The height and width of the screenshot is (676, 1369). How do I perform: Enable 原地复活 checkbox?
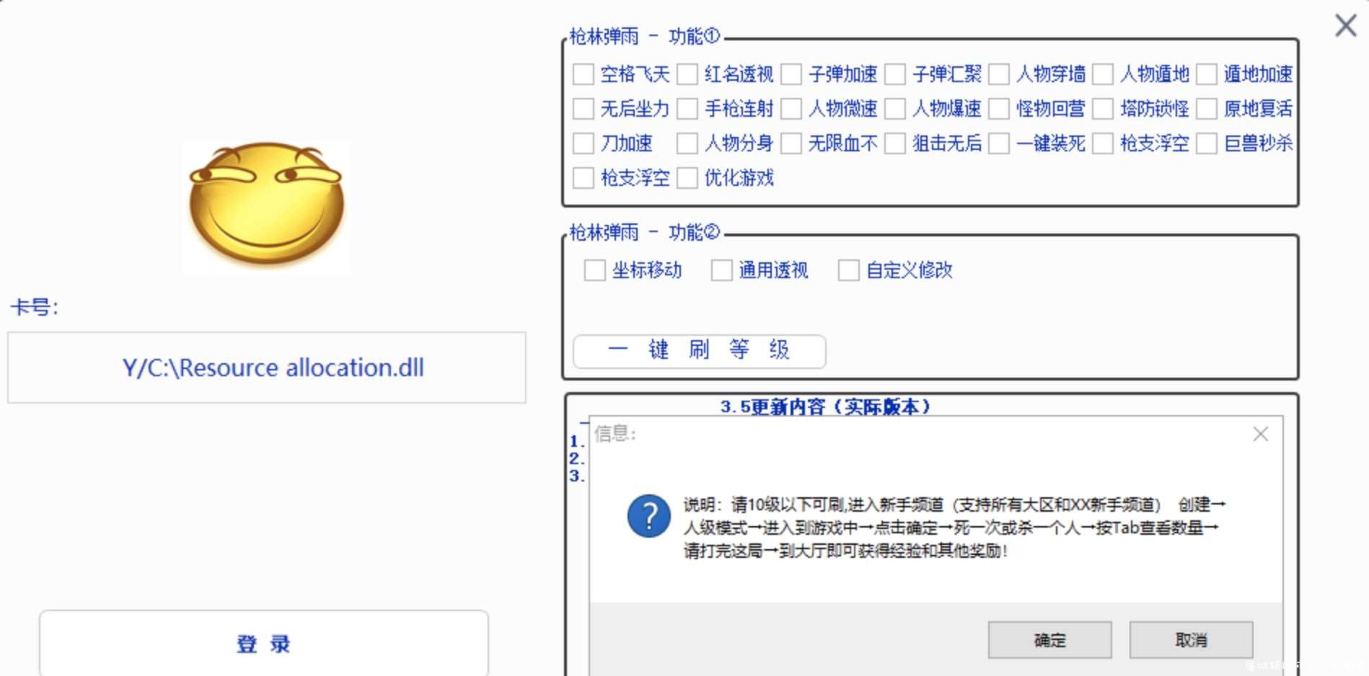pyautogui.click(x=1206, y=109)
